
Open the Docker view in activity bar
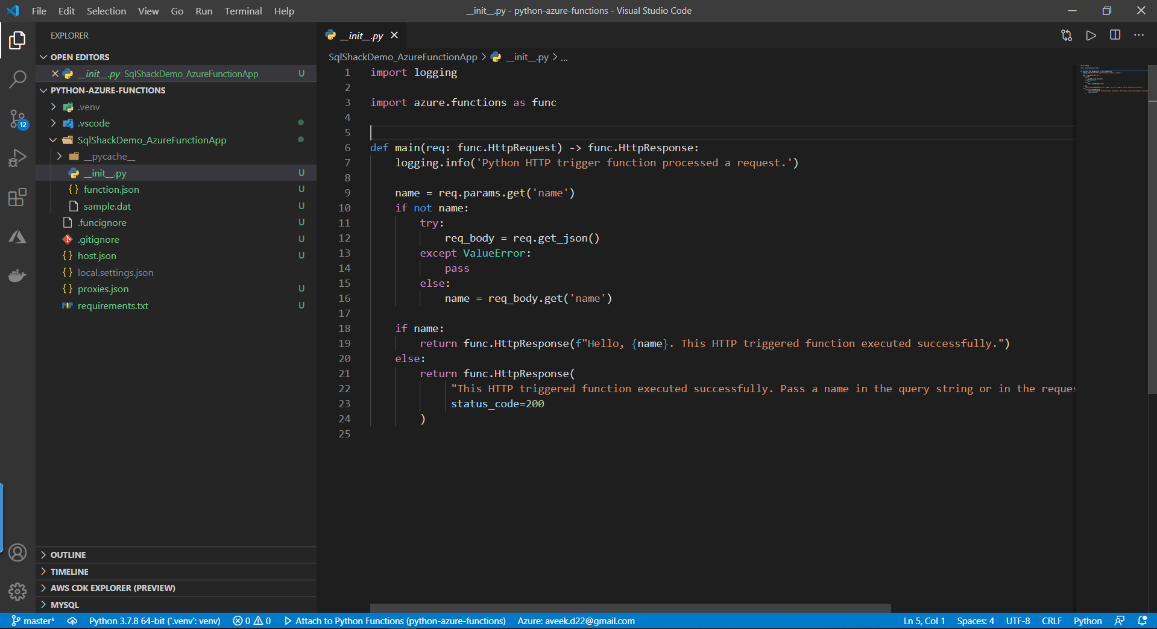(x=17, y=276)
